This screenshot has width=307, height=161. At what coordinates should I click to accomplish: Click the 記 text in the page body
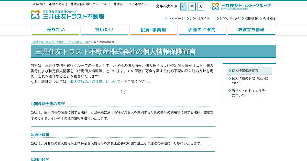click(123, 93)
